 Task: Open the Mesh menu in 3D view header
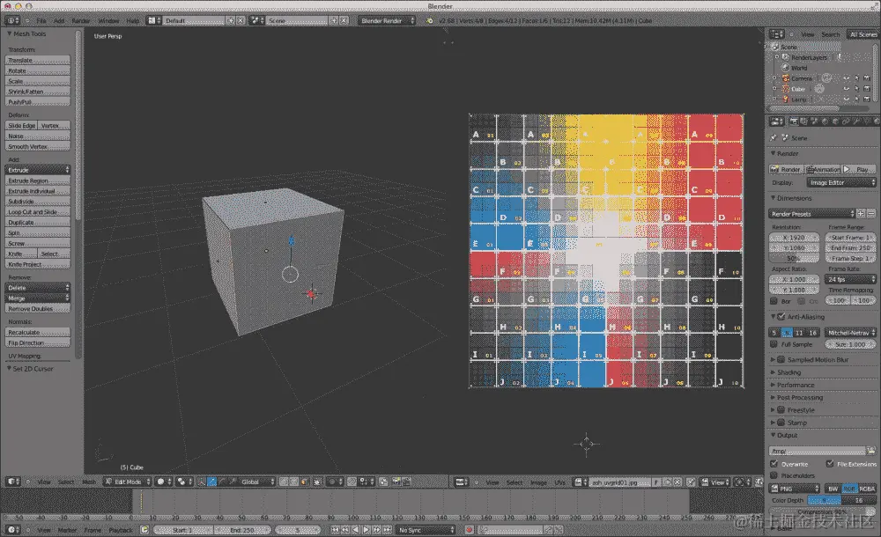click(x=89, y=482)
